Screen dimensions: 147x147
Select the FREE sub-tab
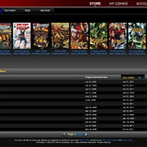pyautogui.click(x=28, y=11)
